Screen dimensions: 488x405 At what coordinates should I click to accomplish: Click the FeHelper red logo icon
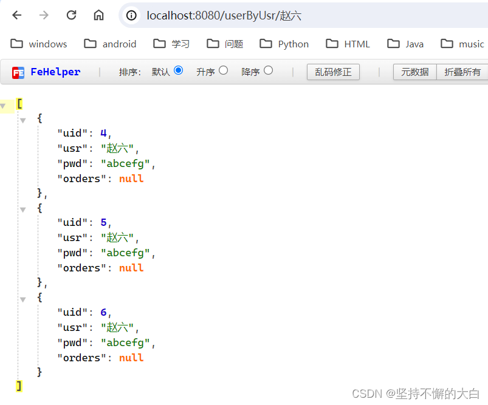click(x=18, y=73)
